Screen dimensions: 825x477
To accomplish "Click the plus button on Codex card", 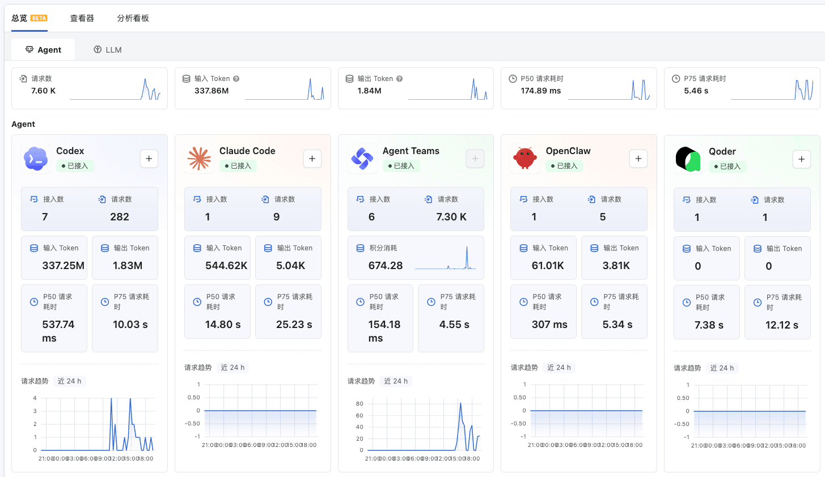I will point(149,159).
